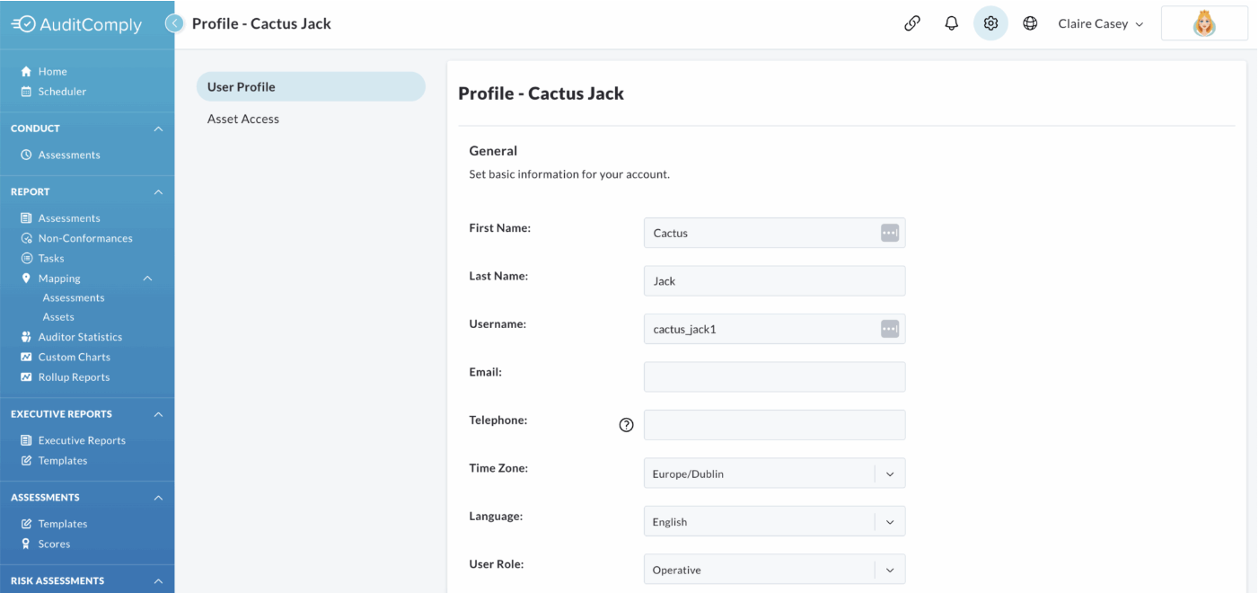The image size is (1259, 593).
Task: Click the Email input field
Action: pos(774,377)
